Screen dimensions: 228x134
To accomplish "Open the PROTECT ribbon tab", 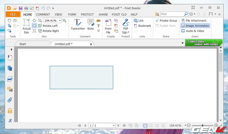I will click(87, 15).
